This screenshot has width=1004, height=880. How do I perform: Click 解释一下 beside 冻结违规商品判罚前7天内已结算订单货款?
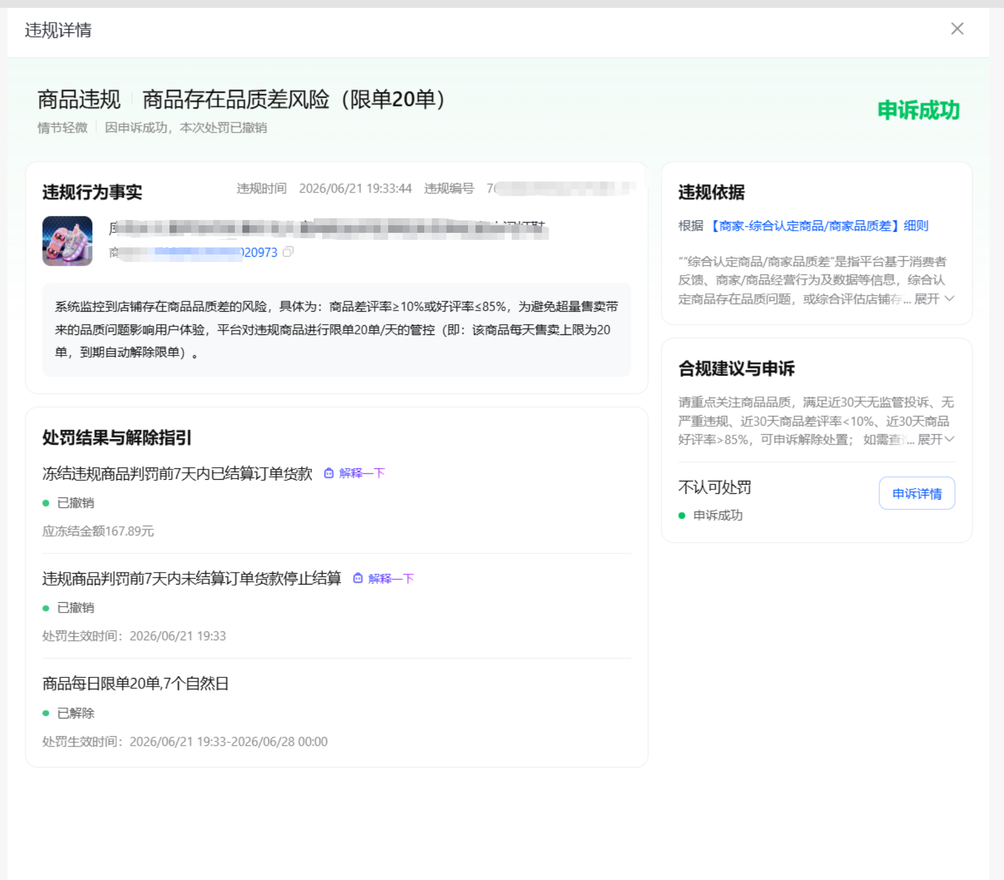pyautogui.click(x=362, y=473)
